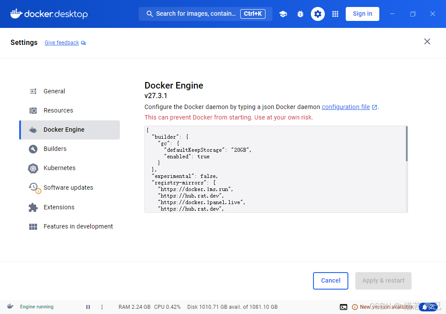Viewport: 446px width, 314px height.
Task: Click the General sliders icon
Action: point(33,91)
